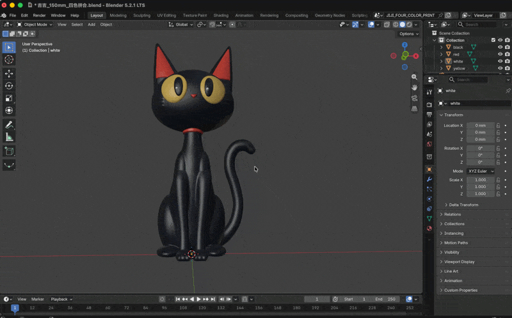
Task: Switch to the Modeling workspace tab
Action: pyautogui.click(x=118, y=15)
